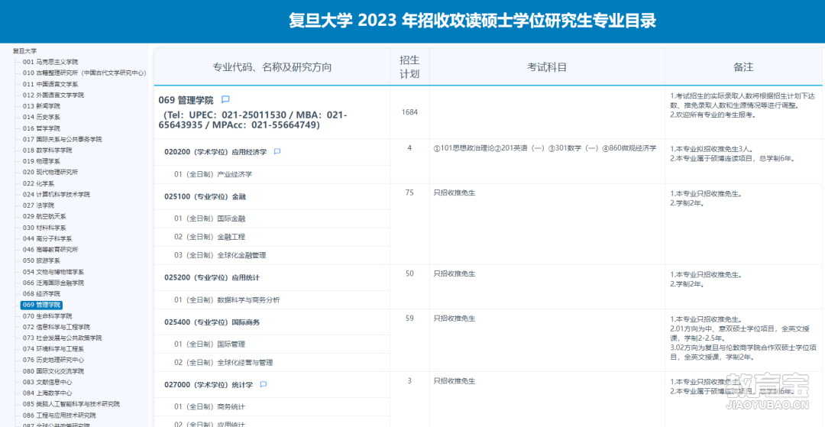Select 022 化学系
Image resolution: width=825 pixels, height=427 pixels.
click(38, 183)
